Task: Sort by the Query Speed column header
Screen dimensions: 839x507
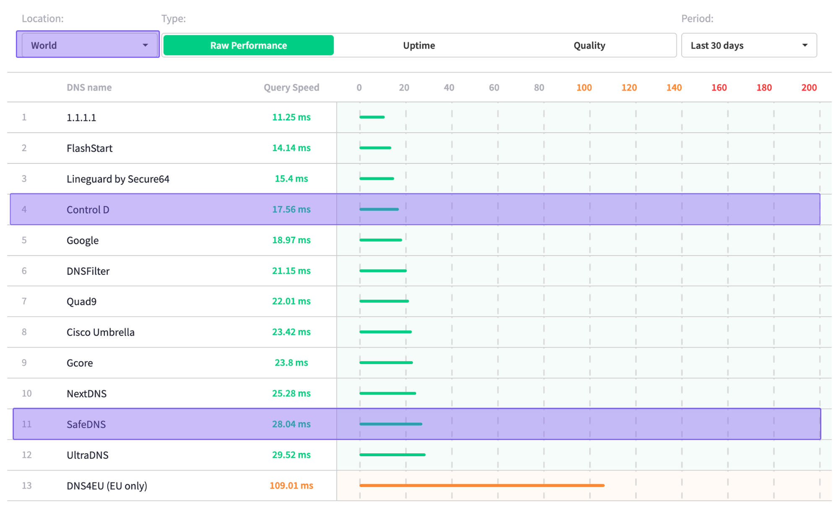Action: click(x=291, y=87)
